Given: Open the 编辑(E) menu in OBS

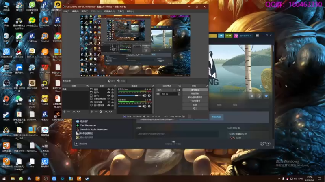Looking at the screenshot, I should click(75, 11).
